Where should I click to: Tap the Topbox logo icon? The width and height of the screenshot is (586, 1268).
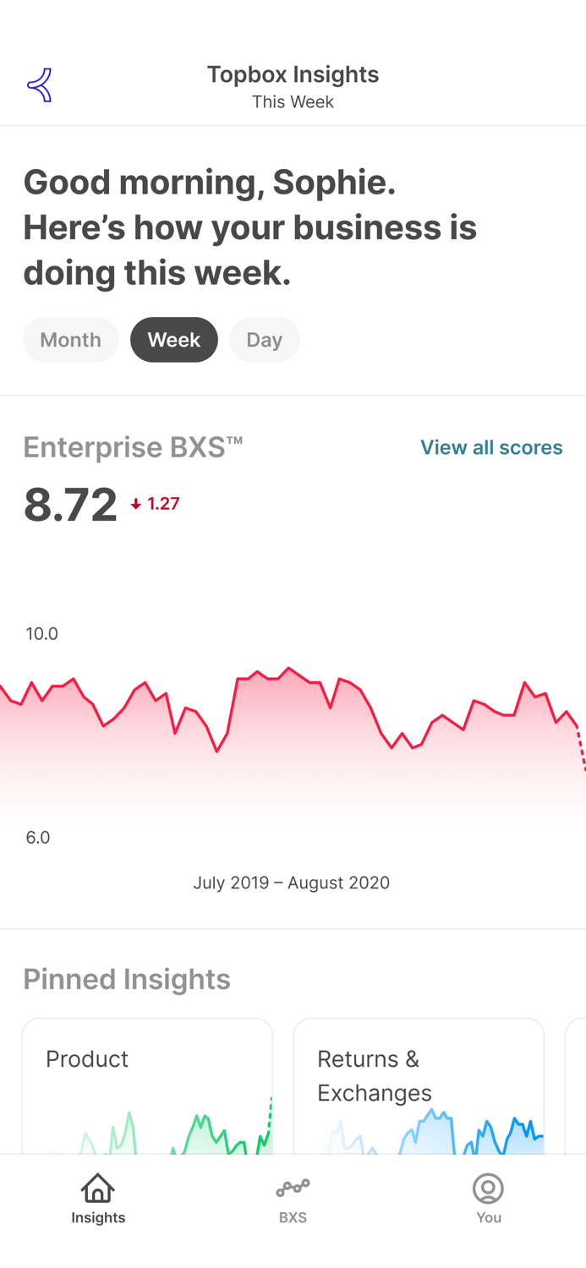40,85
